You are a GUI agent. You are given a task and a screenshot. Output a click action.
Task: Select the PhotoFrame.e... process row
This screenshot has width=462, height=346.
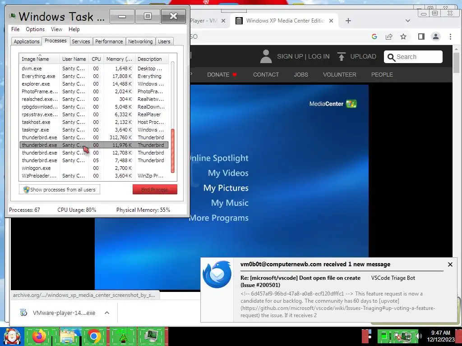click(x=94, y=91)
